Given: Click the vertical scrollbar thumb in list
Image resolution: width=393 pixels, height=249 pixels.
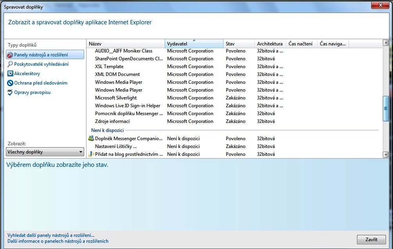Looking at the screenshot, I should tap(386, 108).
